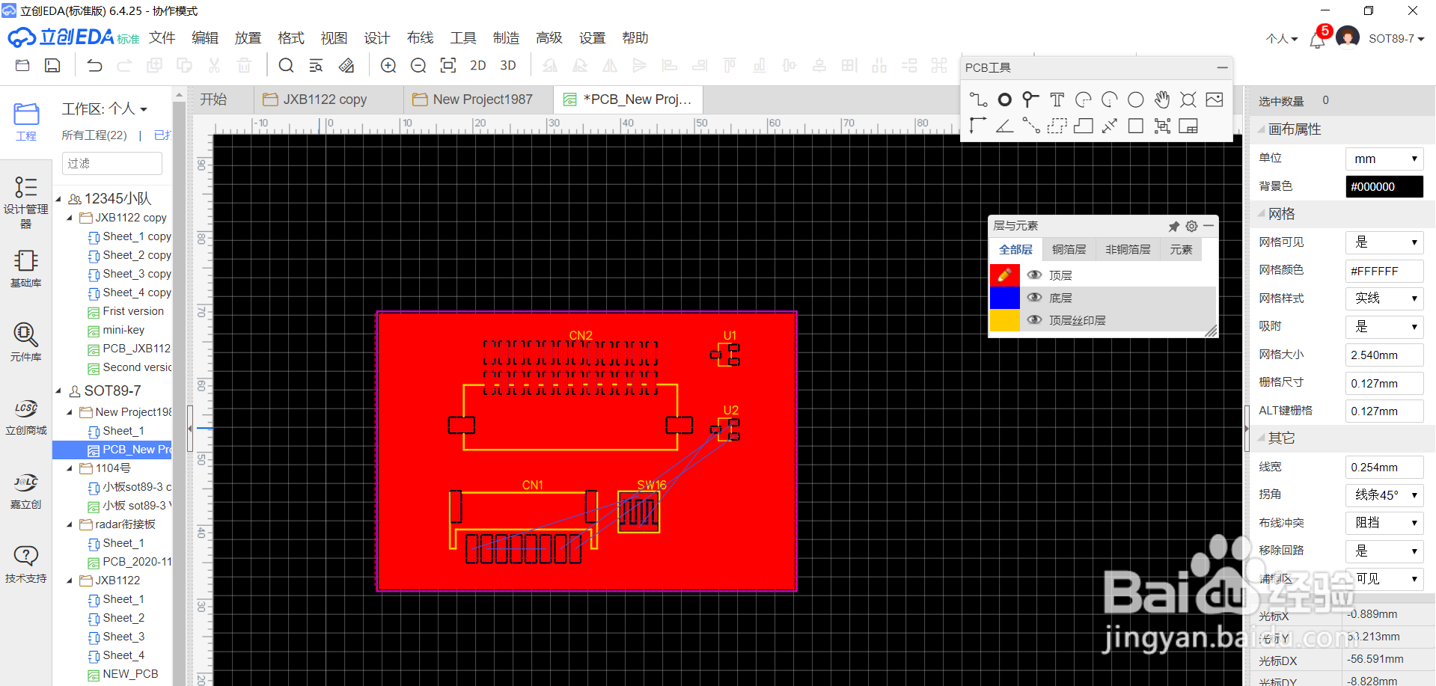The image size is (1436, 686).
Task: Switch to the JXB1122 copy tab
Action: tap(328, 99)
